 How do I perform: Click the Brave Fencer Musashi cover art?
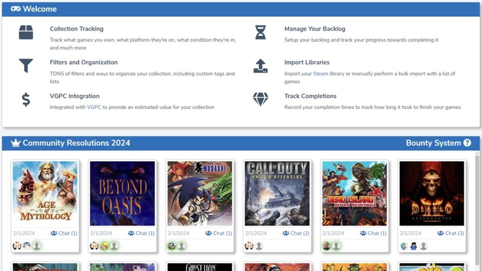coord(200,193)
